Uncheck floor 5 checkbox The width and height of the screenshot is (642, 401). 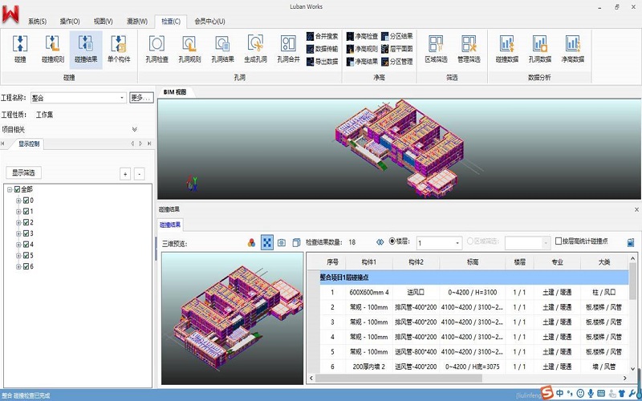(26, 256)
